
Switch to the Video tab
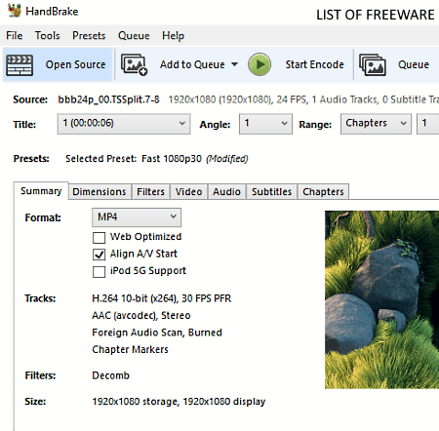pyautogui.click(x=188, y=192)
